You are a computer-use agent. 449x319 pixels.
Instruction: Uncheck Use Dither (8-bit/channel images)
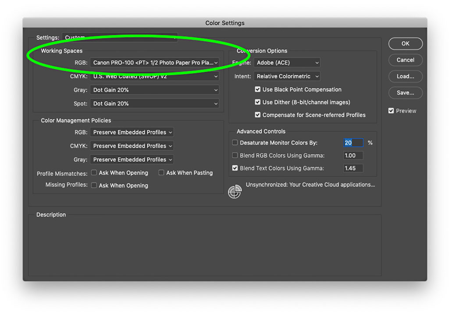(257, 101)
